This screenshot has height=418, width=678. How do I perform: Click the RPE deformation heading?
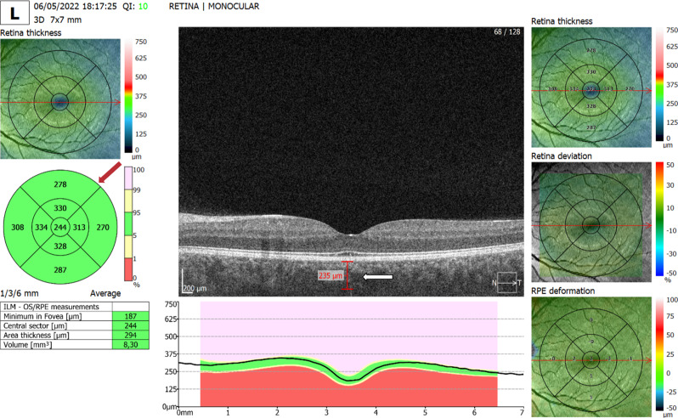[562, 291]
